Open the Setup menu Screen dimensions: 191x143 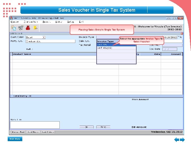(71, 22)
